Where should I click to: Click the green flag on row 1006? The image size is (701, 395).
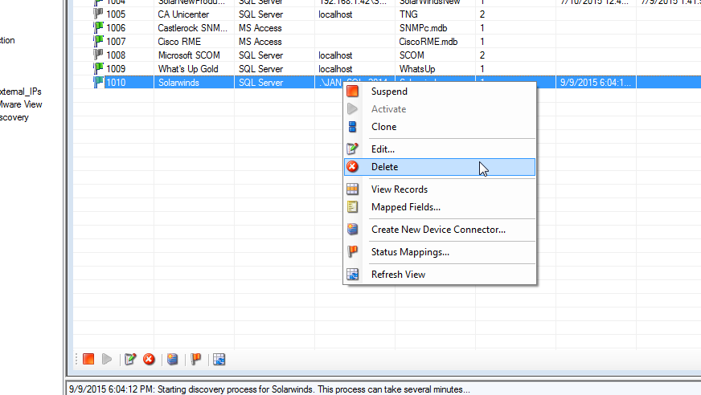(x=98, y=28)
